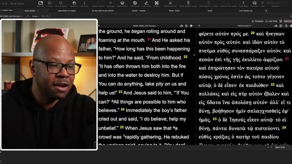The height and width of the screenshot is (164, 292).
Task: Open the Analytics toolbar icon
Action: coord(74,4)
